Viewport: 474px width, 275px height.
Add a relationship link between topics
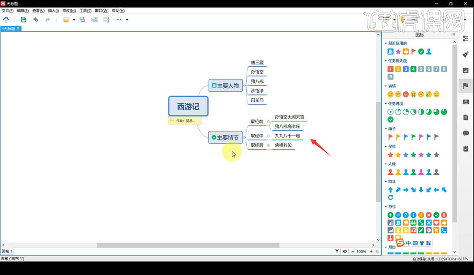82,20
